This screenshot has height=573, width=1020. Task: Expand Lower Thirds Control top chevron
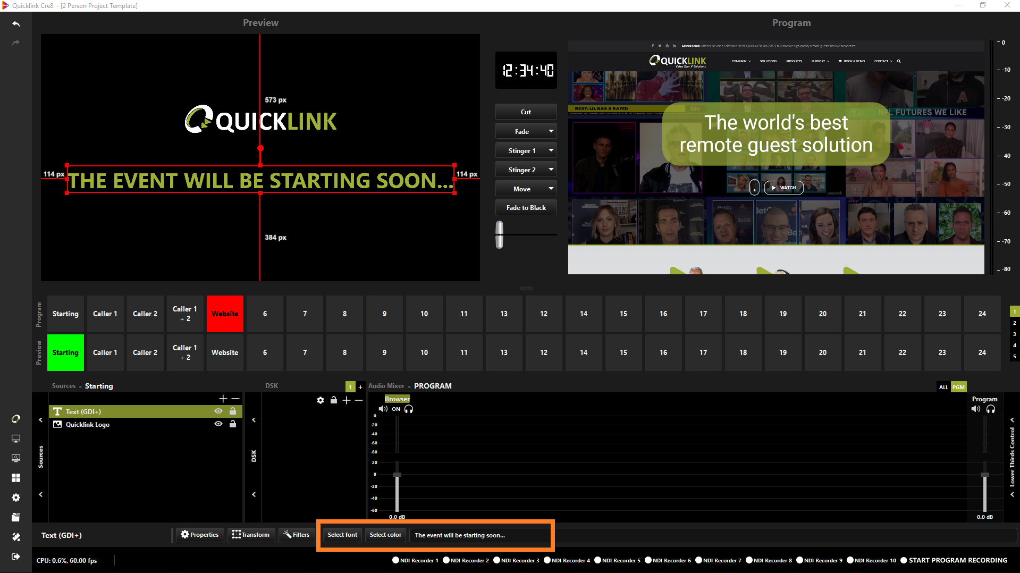point(1012,420)
